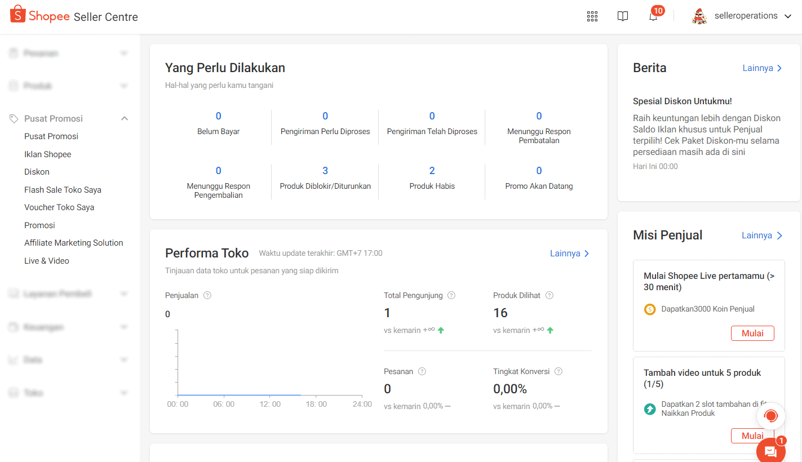This screenshot has height=462, width=802.
Task: Go to Voucher Toko Saya
Action: (x=59, y=207)
